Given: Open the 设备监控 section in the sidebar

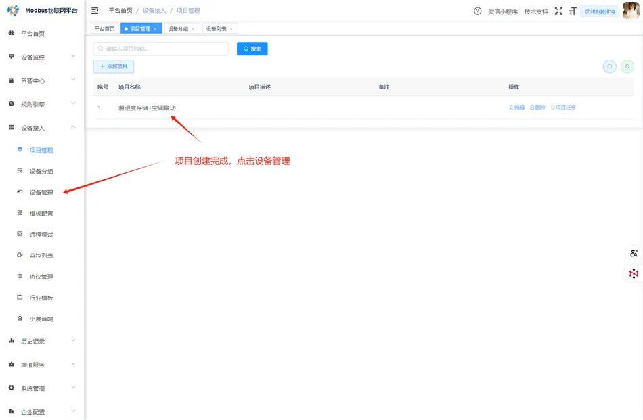Looking at the screenshot, I should coord(32,57).
